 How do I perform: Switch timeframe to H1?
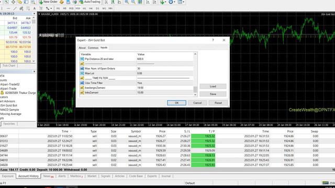(x=84, y=8)
